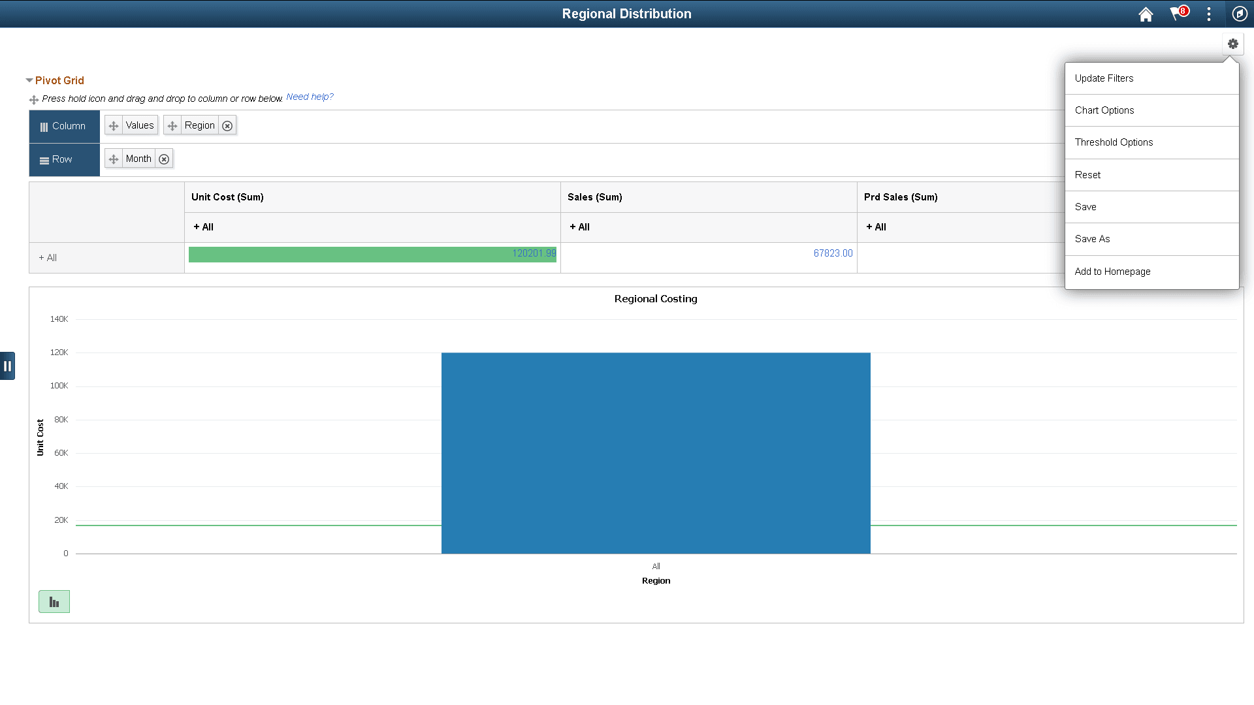Click the Month field drag handle icon
Image resolution: width=1254 pixels, height=705 pixels.
coord(114,158)
